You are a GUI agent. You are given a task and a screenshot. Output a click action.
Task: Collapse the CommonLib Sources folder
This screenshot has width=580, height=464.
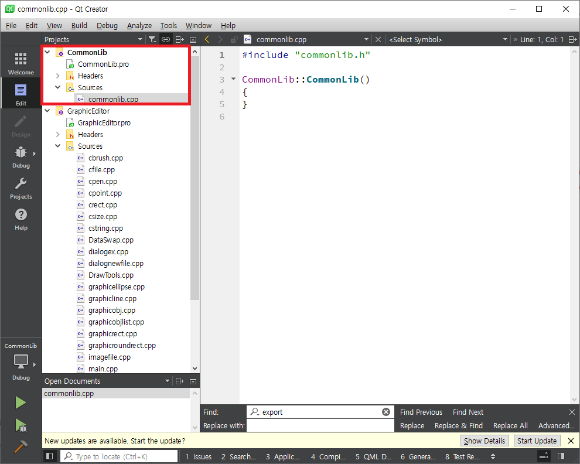click(57, 87)
